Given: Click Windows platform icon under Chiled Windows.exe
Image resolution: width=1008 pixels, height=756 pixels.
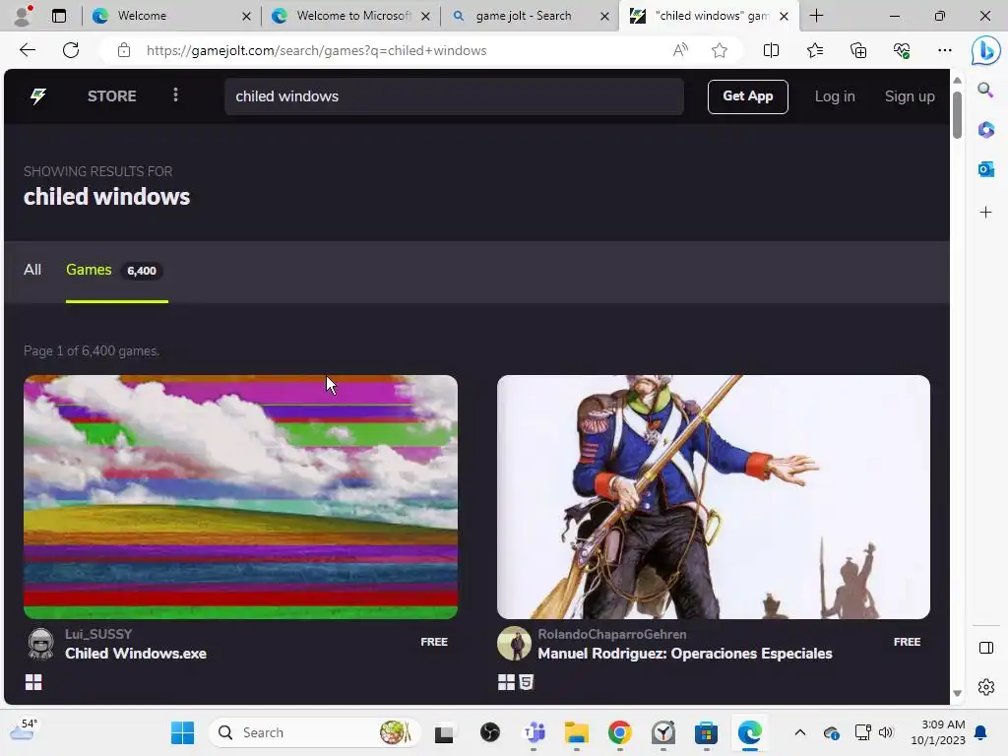Looking at the screenshot, I should coord(33,682).
